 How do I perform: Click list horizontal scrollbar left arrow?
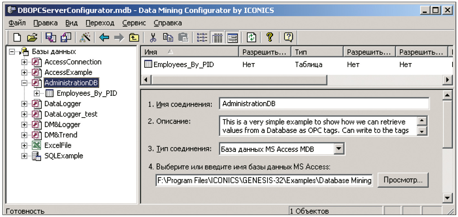tap(146, 80)
